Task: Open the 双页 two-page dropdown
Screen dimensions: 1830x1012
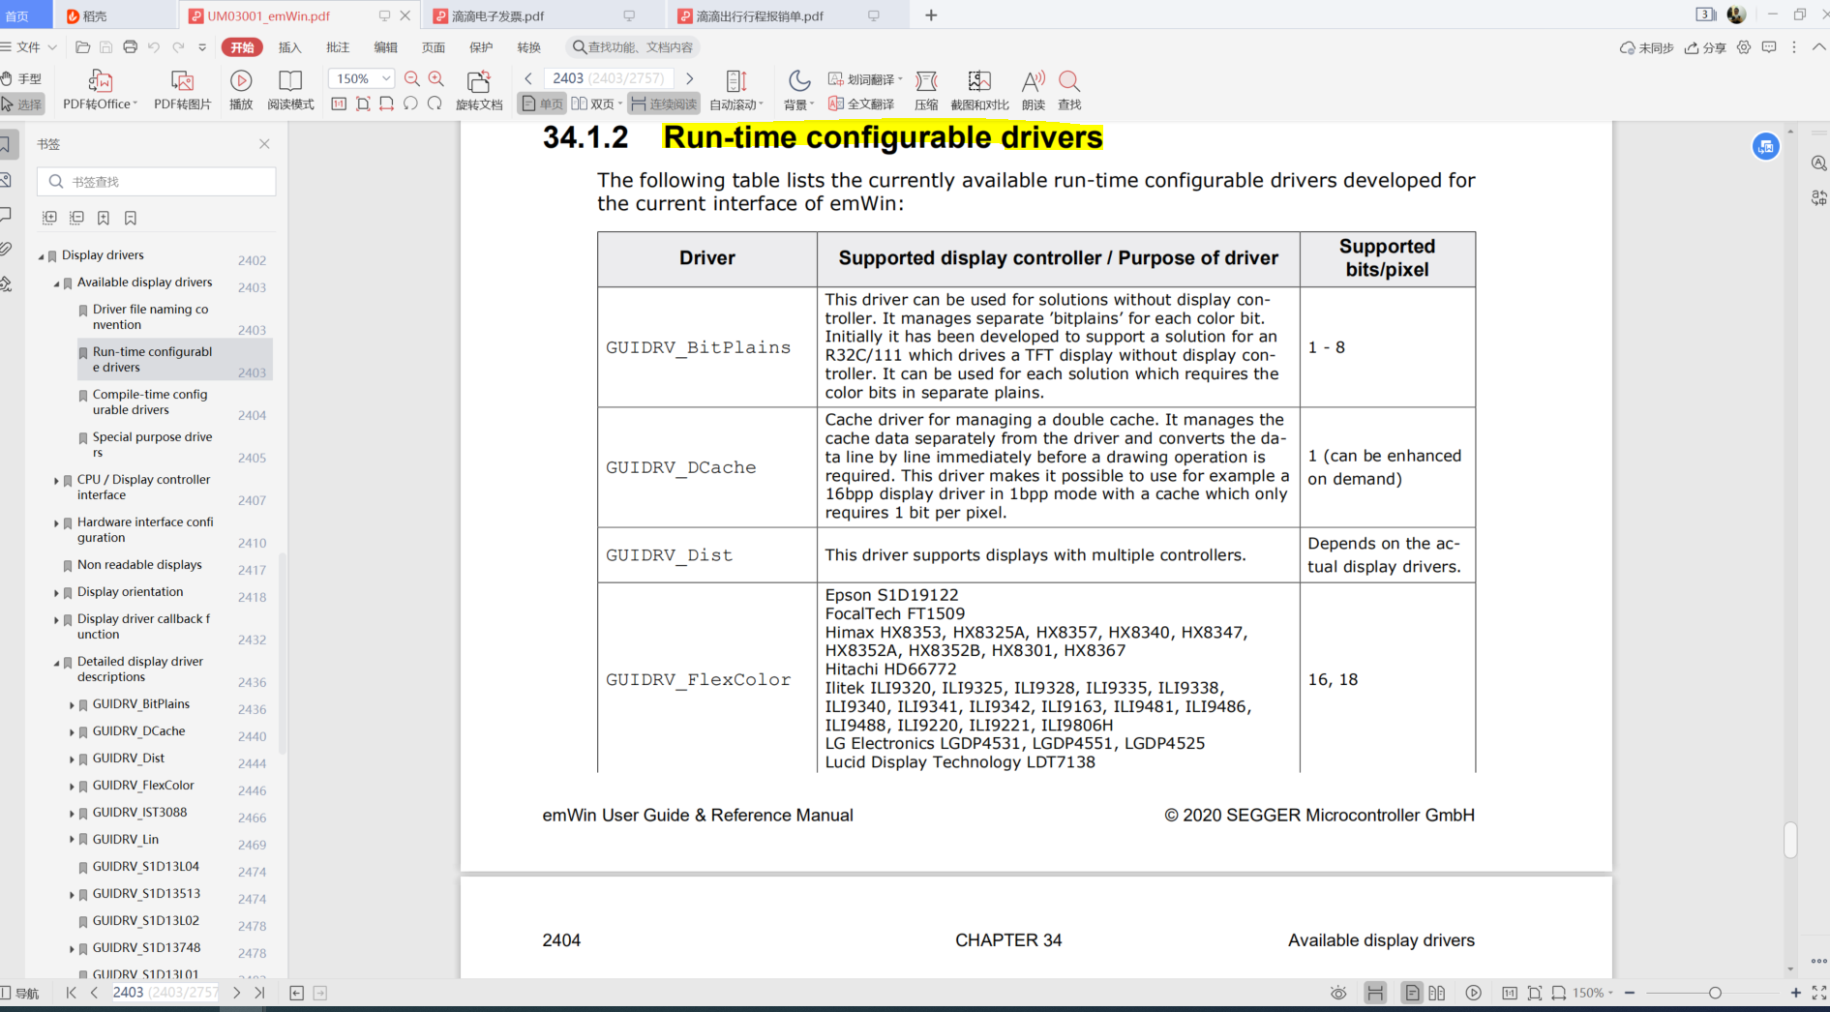Action: click(x=595, y=104)
